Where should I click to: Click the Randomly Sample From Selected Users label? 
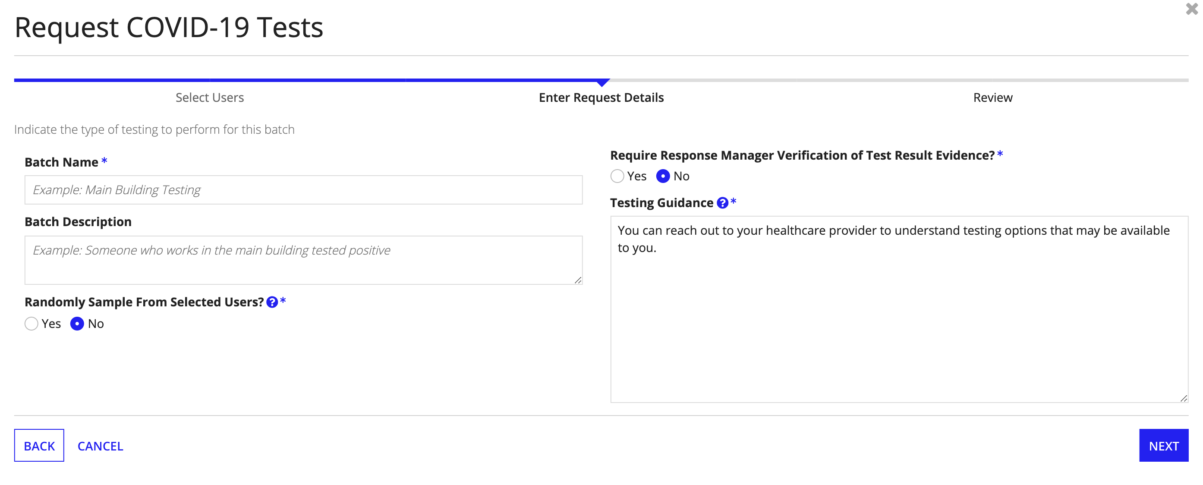pyautogui.click(x=144, y=302)
